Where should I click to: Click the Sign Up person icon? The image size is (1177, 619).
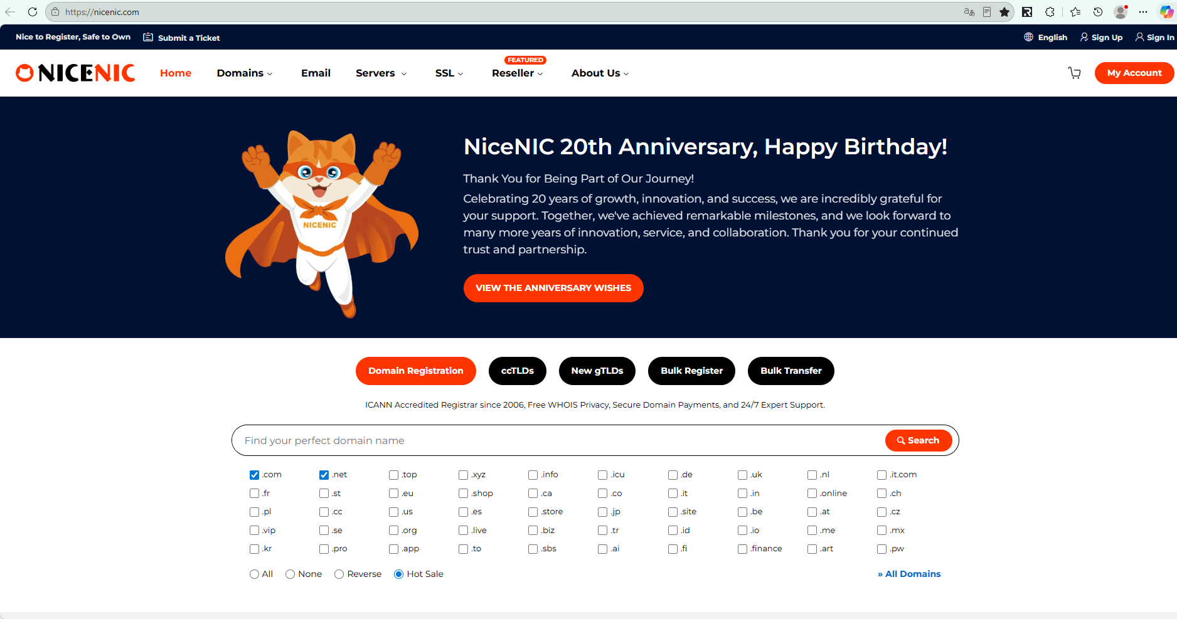tap(1084, 37)
